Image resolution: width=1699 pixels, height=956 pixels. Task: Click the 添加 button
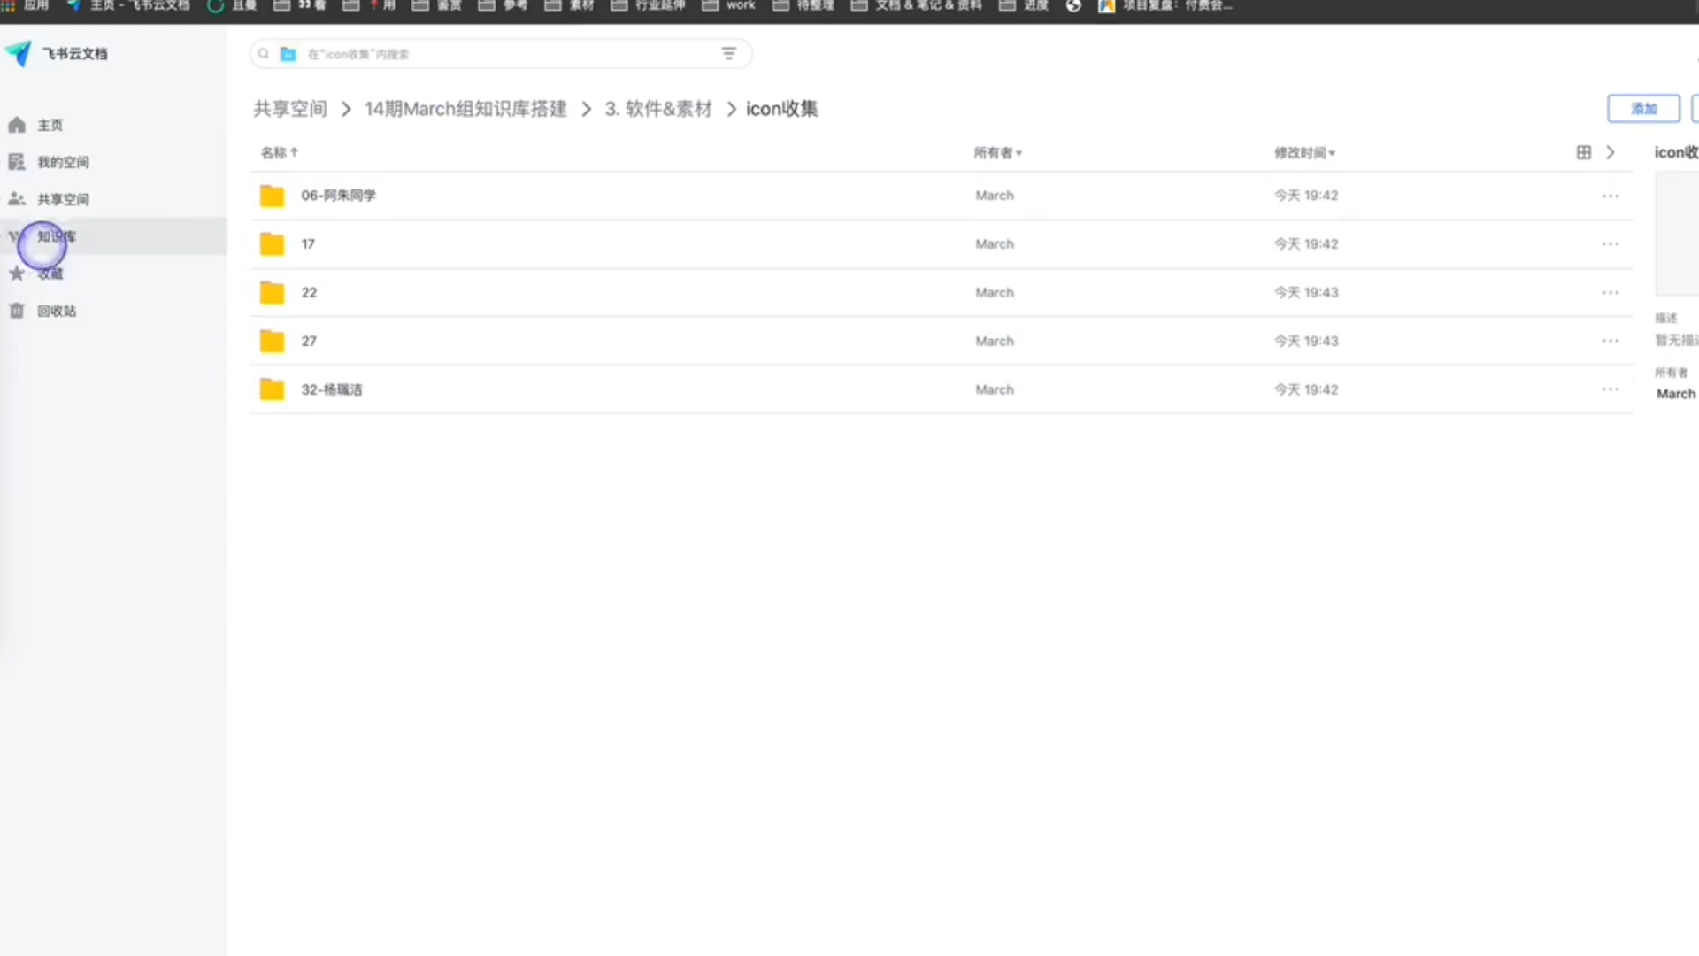[1642, 108]
